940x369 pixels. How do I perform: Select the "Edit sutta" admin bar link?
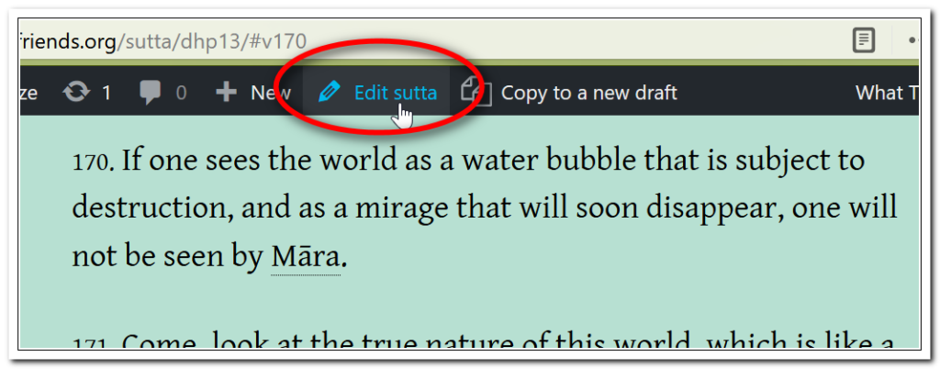[x=377, y=92]
